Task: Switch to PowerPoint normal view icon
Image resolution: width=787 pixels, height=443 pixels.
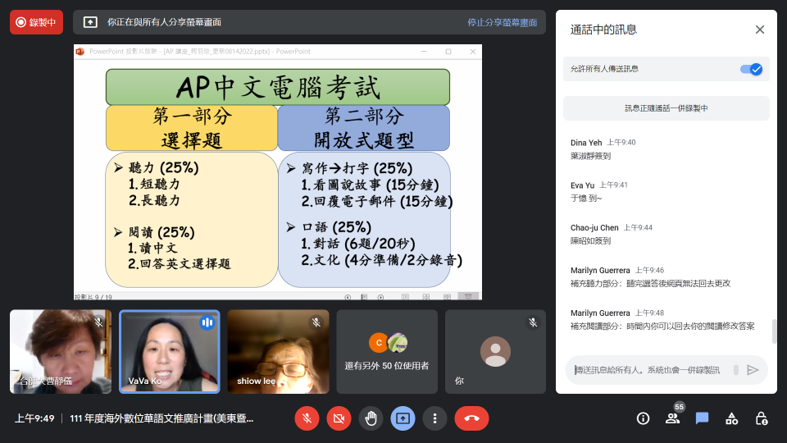Action: 405,297
